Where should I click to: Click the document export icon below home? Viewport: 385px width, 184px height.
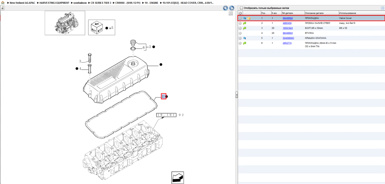click(2, 8)
